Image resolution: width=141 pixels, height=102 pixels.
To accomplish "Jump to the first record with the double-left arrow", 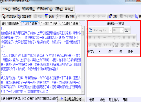I will click(89, 16).
